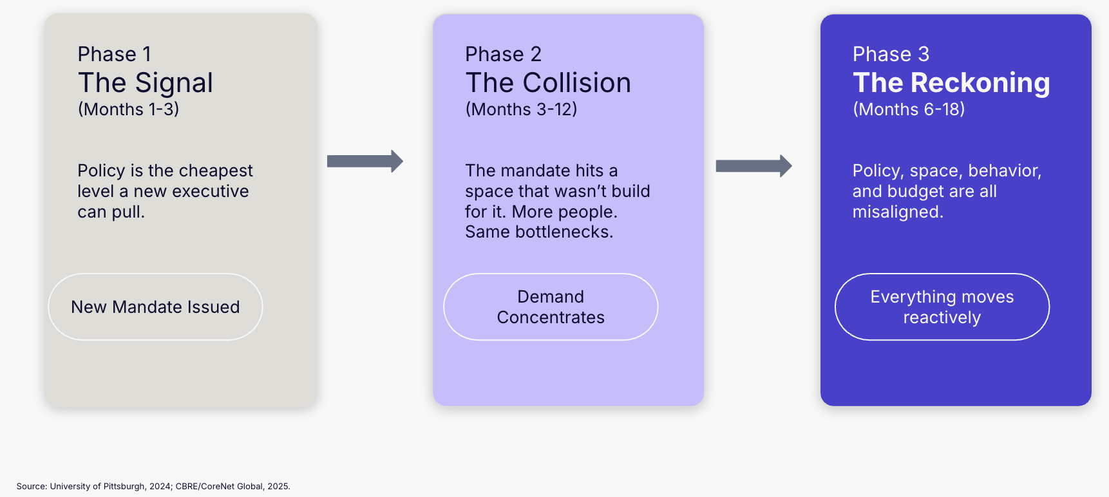Screen dimensions: 1109x497
Task: Click the Everything moves reactively pill
Action: 942,307
